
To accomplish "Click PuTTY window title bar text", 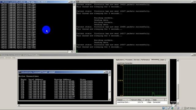I will 87,2.
